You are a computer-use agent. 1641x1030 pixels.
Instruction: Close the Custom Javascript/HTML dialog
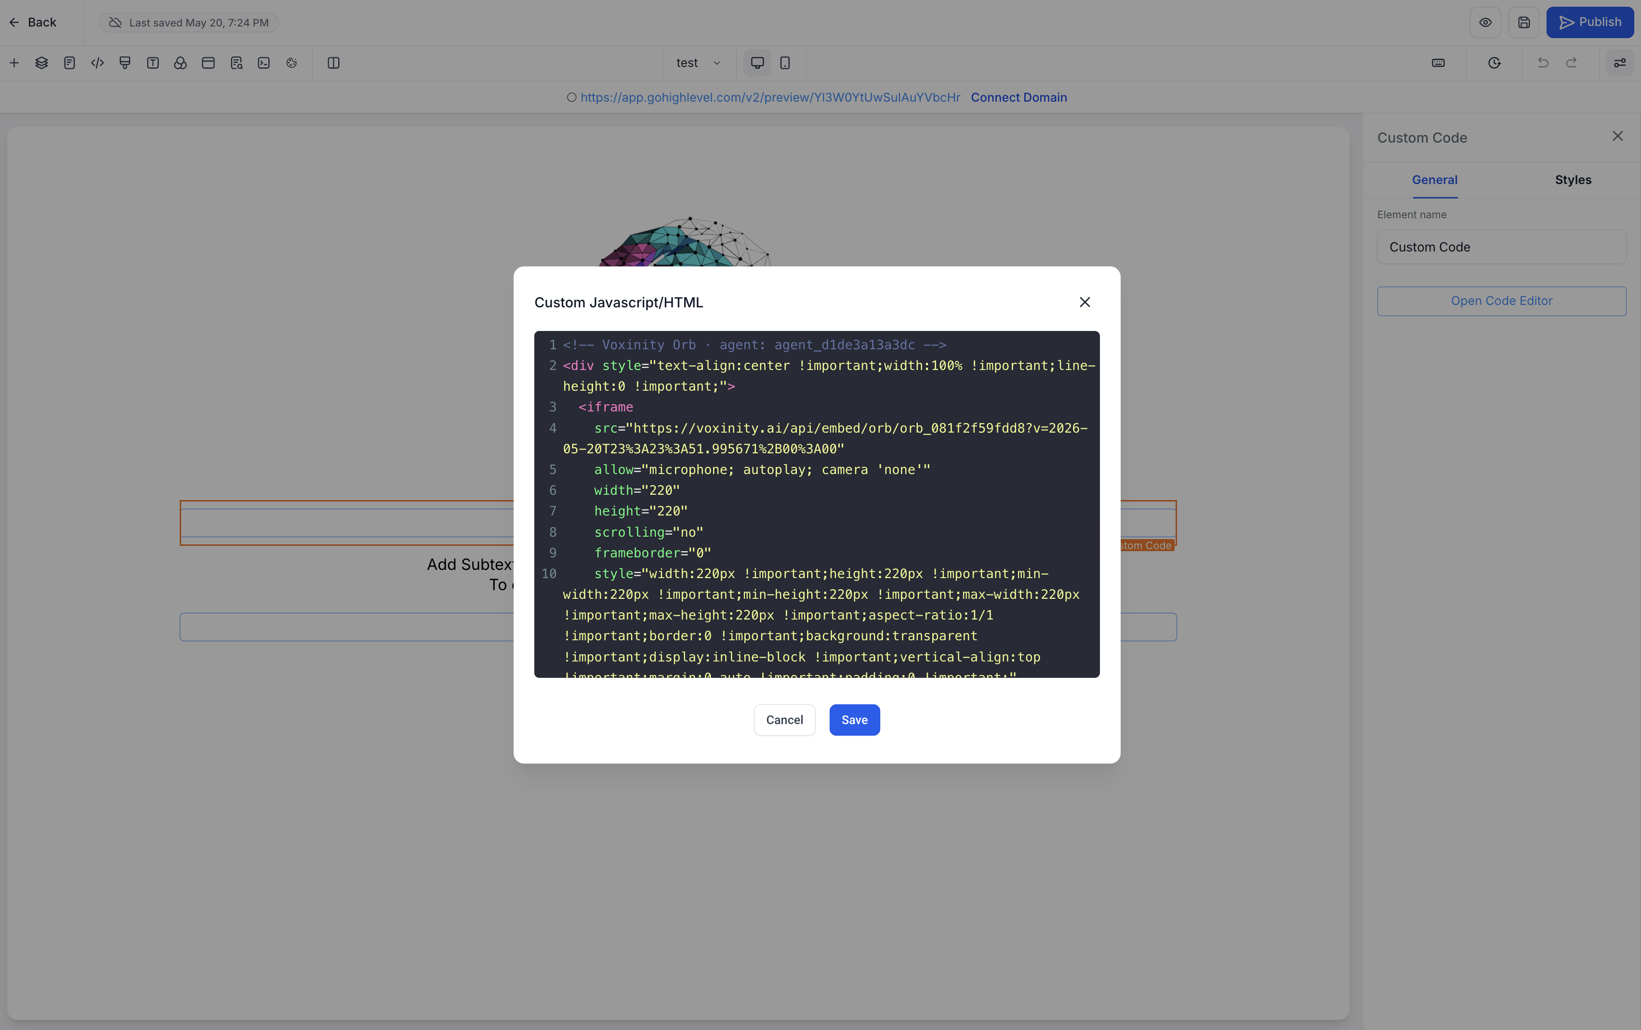coord(1085,302)
